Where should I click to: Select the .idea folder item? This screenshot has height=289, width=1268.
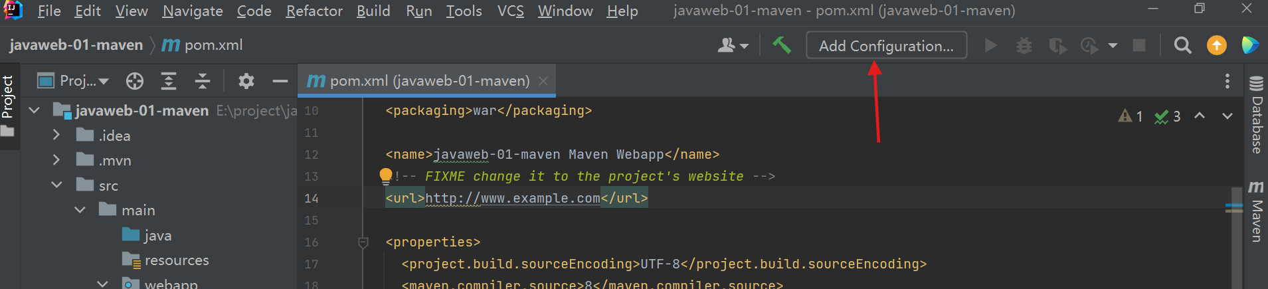point(104,136)
